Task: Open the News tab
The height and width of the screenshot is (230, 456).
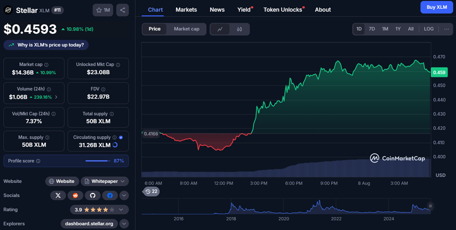Action: pyautogui.click(x=217, y=10)
